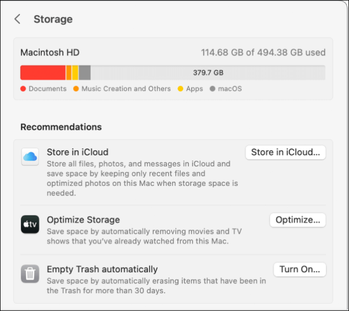The height and width of the screenshot is (311, 349).
Task: Click the gray macOS legend dot
Action: coord(213,89)
